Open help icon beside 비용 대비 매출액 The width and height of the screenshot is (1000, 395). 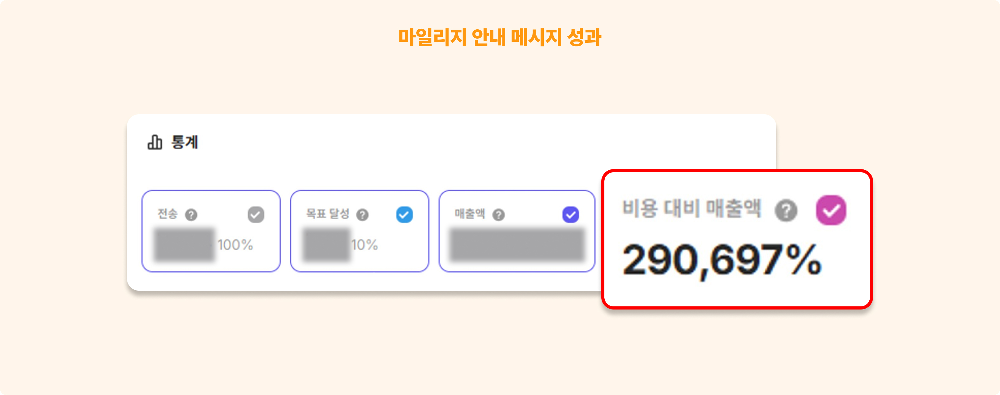click(x=786, y=211)
